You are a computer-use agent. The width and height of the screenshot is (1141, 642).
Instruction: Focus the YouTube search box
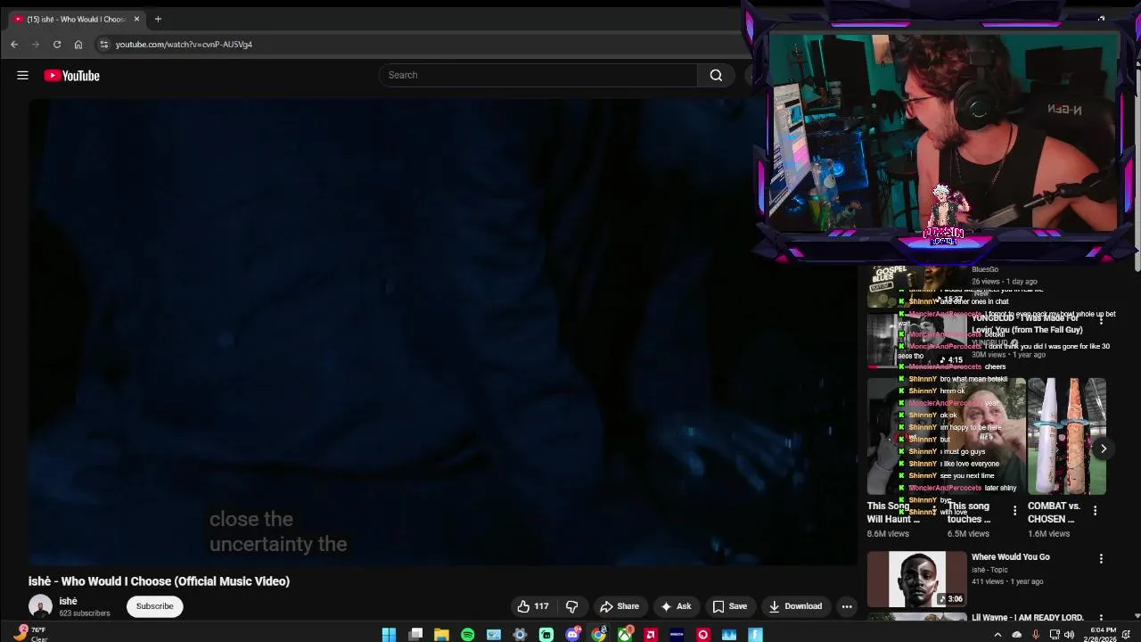pyautogui.click(x=538, y=75)
